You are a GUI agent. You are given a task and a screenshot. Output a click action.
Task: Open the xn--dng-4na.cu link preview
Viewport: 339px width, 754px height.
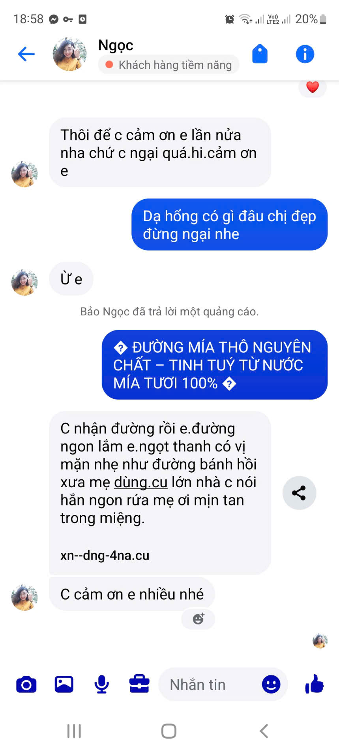[105, 555]
